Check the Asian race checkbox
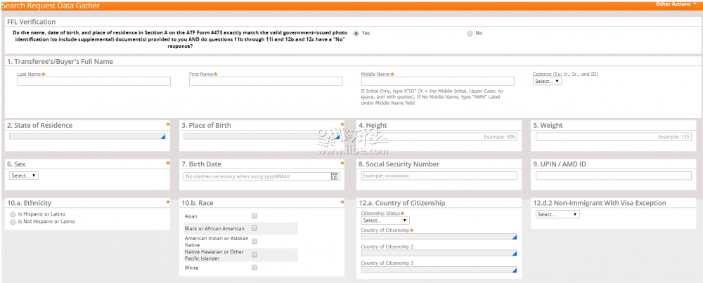The height and width of the screenshot is (283, 703). coord(254,216)
